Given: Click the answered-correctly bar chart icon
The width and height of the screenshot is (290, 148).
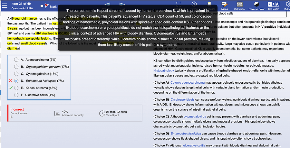Looking at the screenshot, I should pos(57,114).
